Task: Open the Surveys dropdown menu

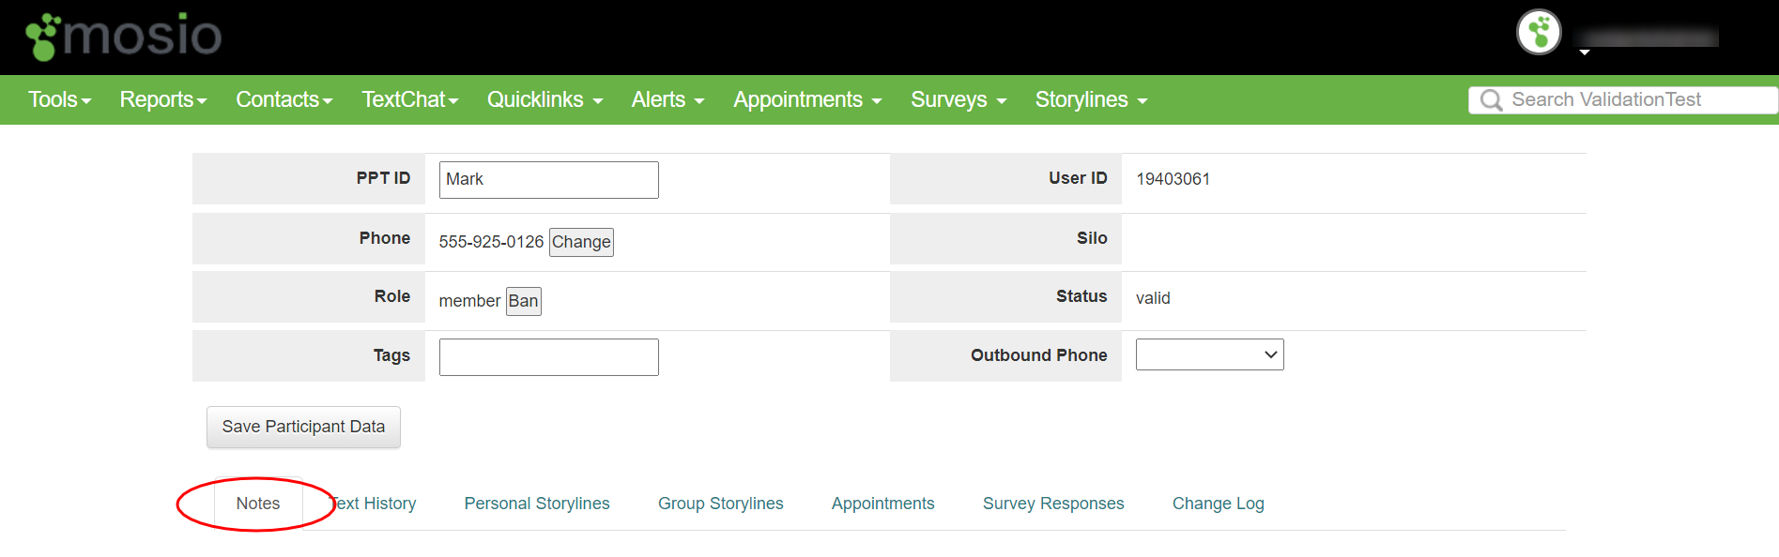Action: click(958, 99)
